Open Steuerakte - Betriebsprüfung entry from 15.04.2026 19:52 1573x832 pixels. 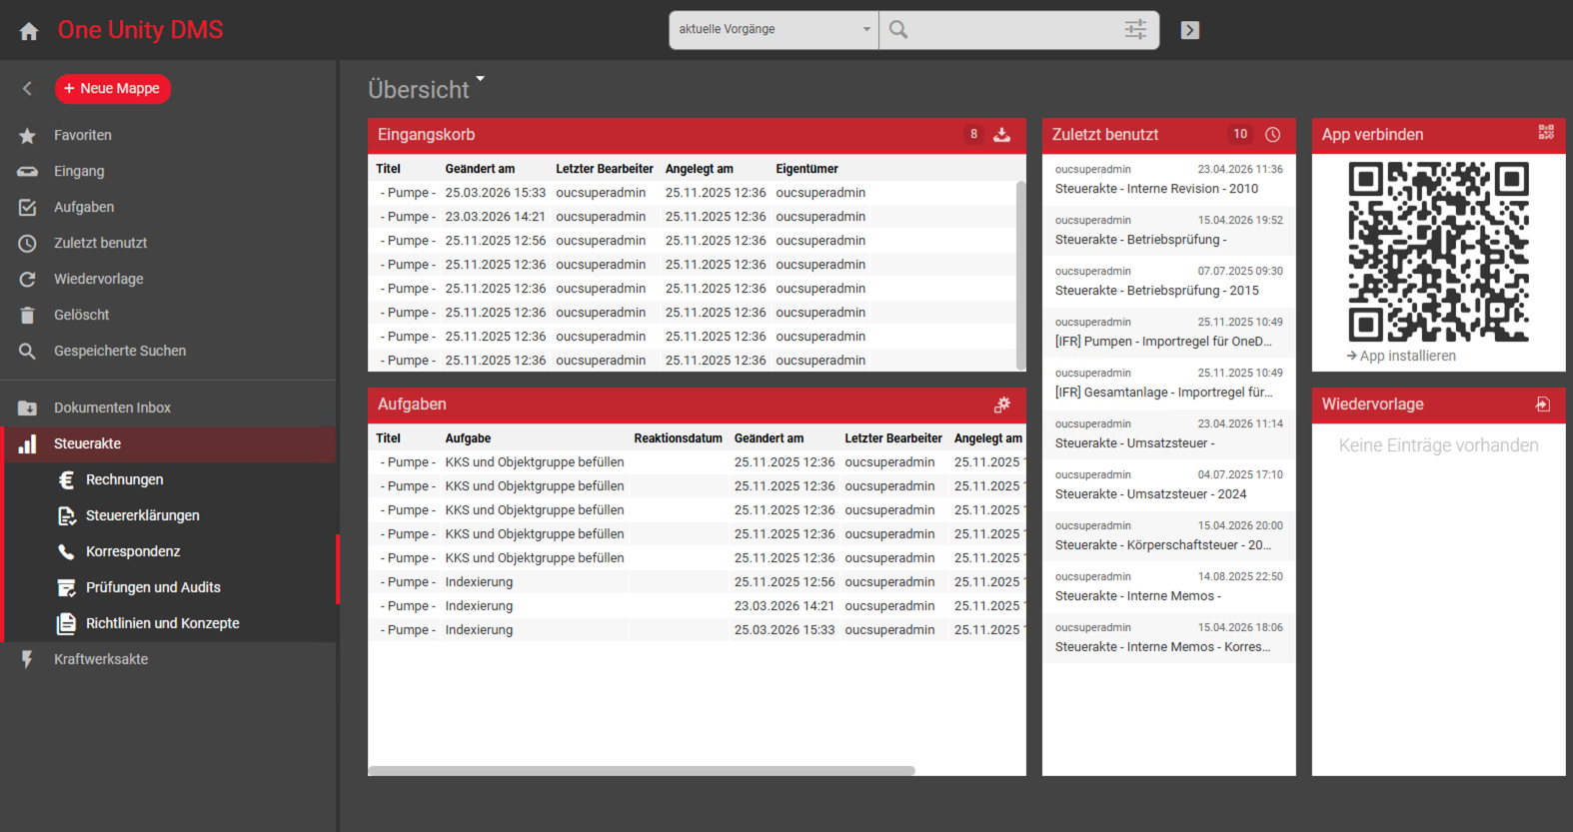[1168, 231]
